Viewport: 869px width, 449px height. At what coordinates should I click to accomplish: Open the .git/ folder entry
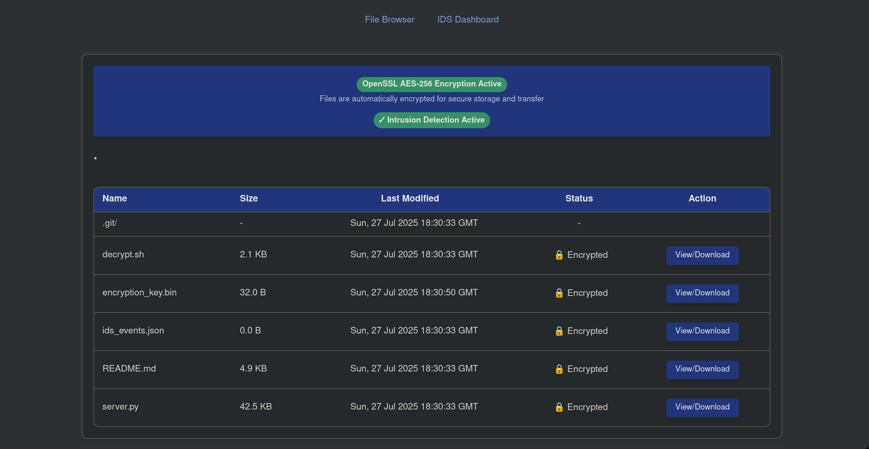[110, 223]
